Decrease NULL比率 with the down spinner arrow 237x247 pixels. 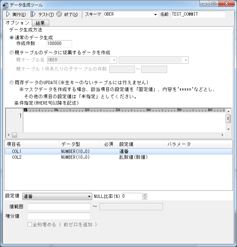tap(145, 198)
